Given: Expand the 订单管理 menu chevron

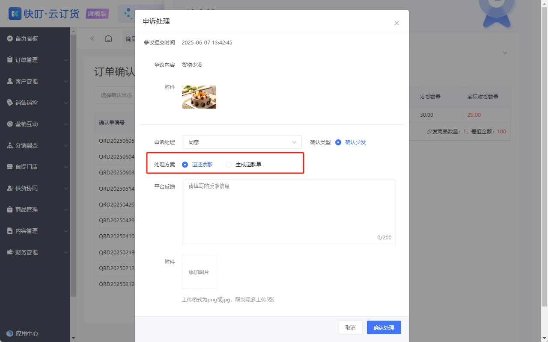Looking at the screenshot, I should pos(66,60).
